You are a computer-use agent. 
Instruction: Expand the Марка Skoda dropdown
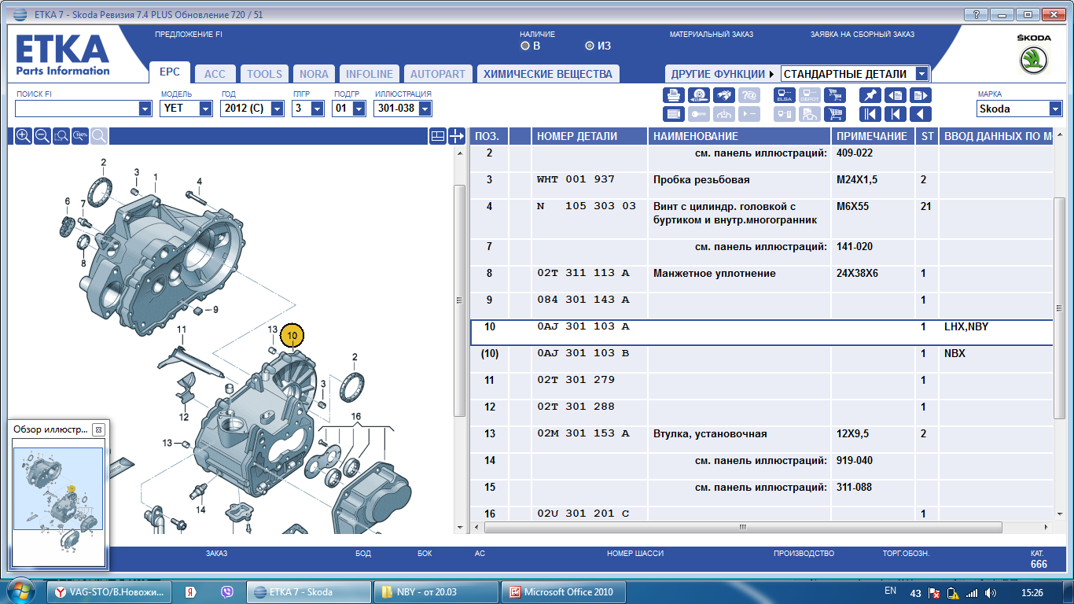click(1055, 109)
